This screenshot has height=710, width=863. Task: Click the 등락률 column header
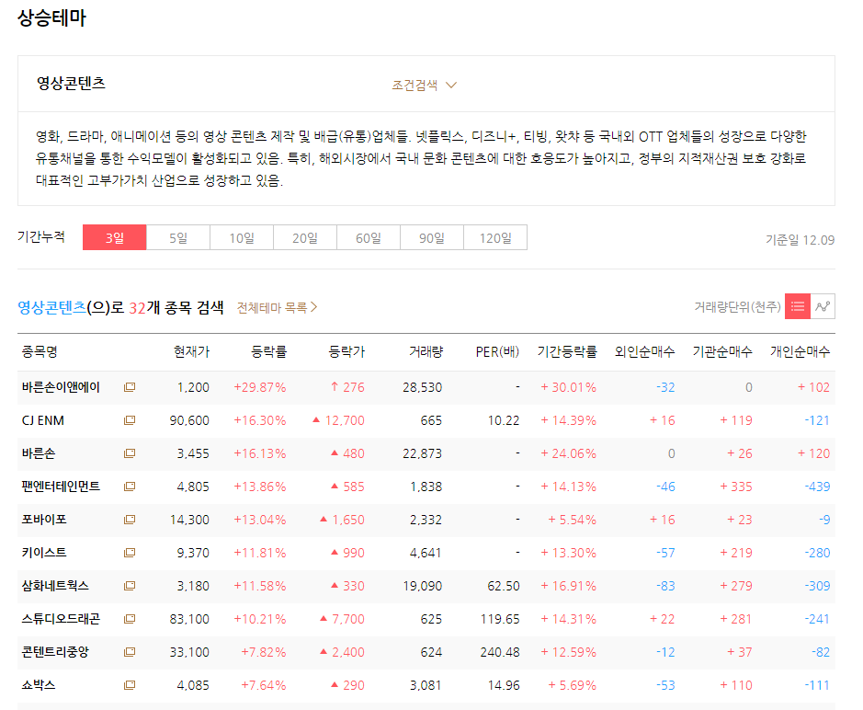coord(269,351)
